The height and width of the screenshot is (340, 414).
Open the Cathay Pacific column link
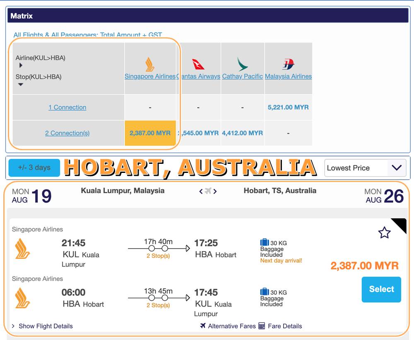pyautogui.click(x=242, y=76)
